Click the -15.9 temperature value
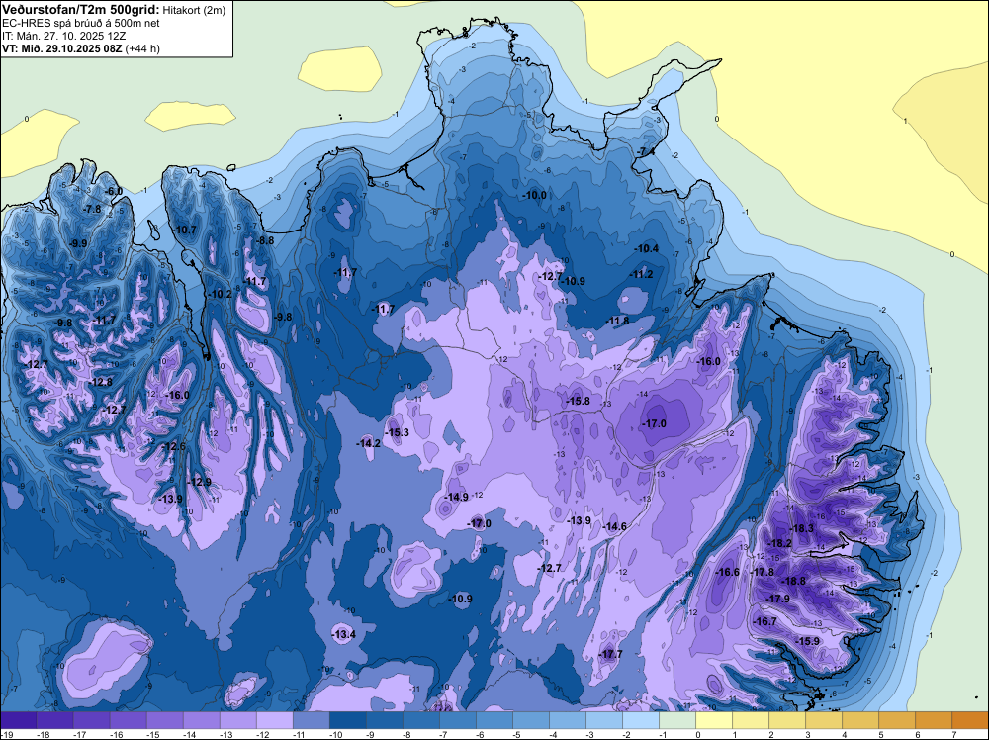 click(807, 641)
